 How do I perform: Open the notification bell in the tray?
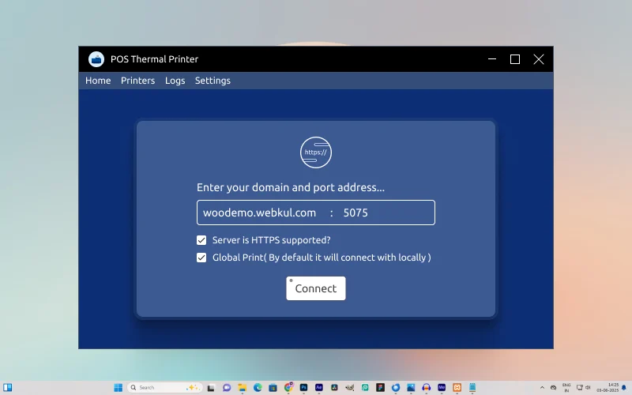[x=624, y=388]
